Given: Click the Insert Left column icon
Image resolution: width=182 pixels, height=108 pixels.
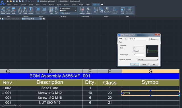Looking at the screenshot, I should (20, 10).
